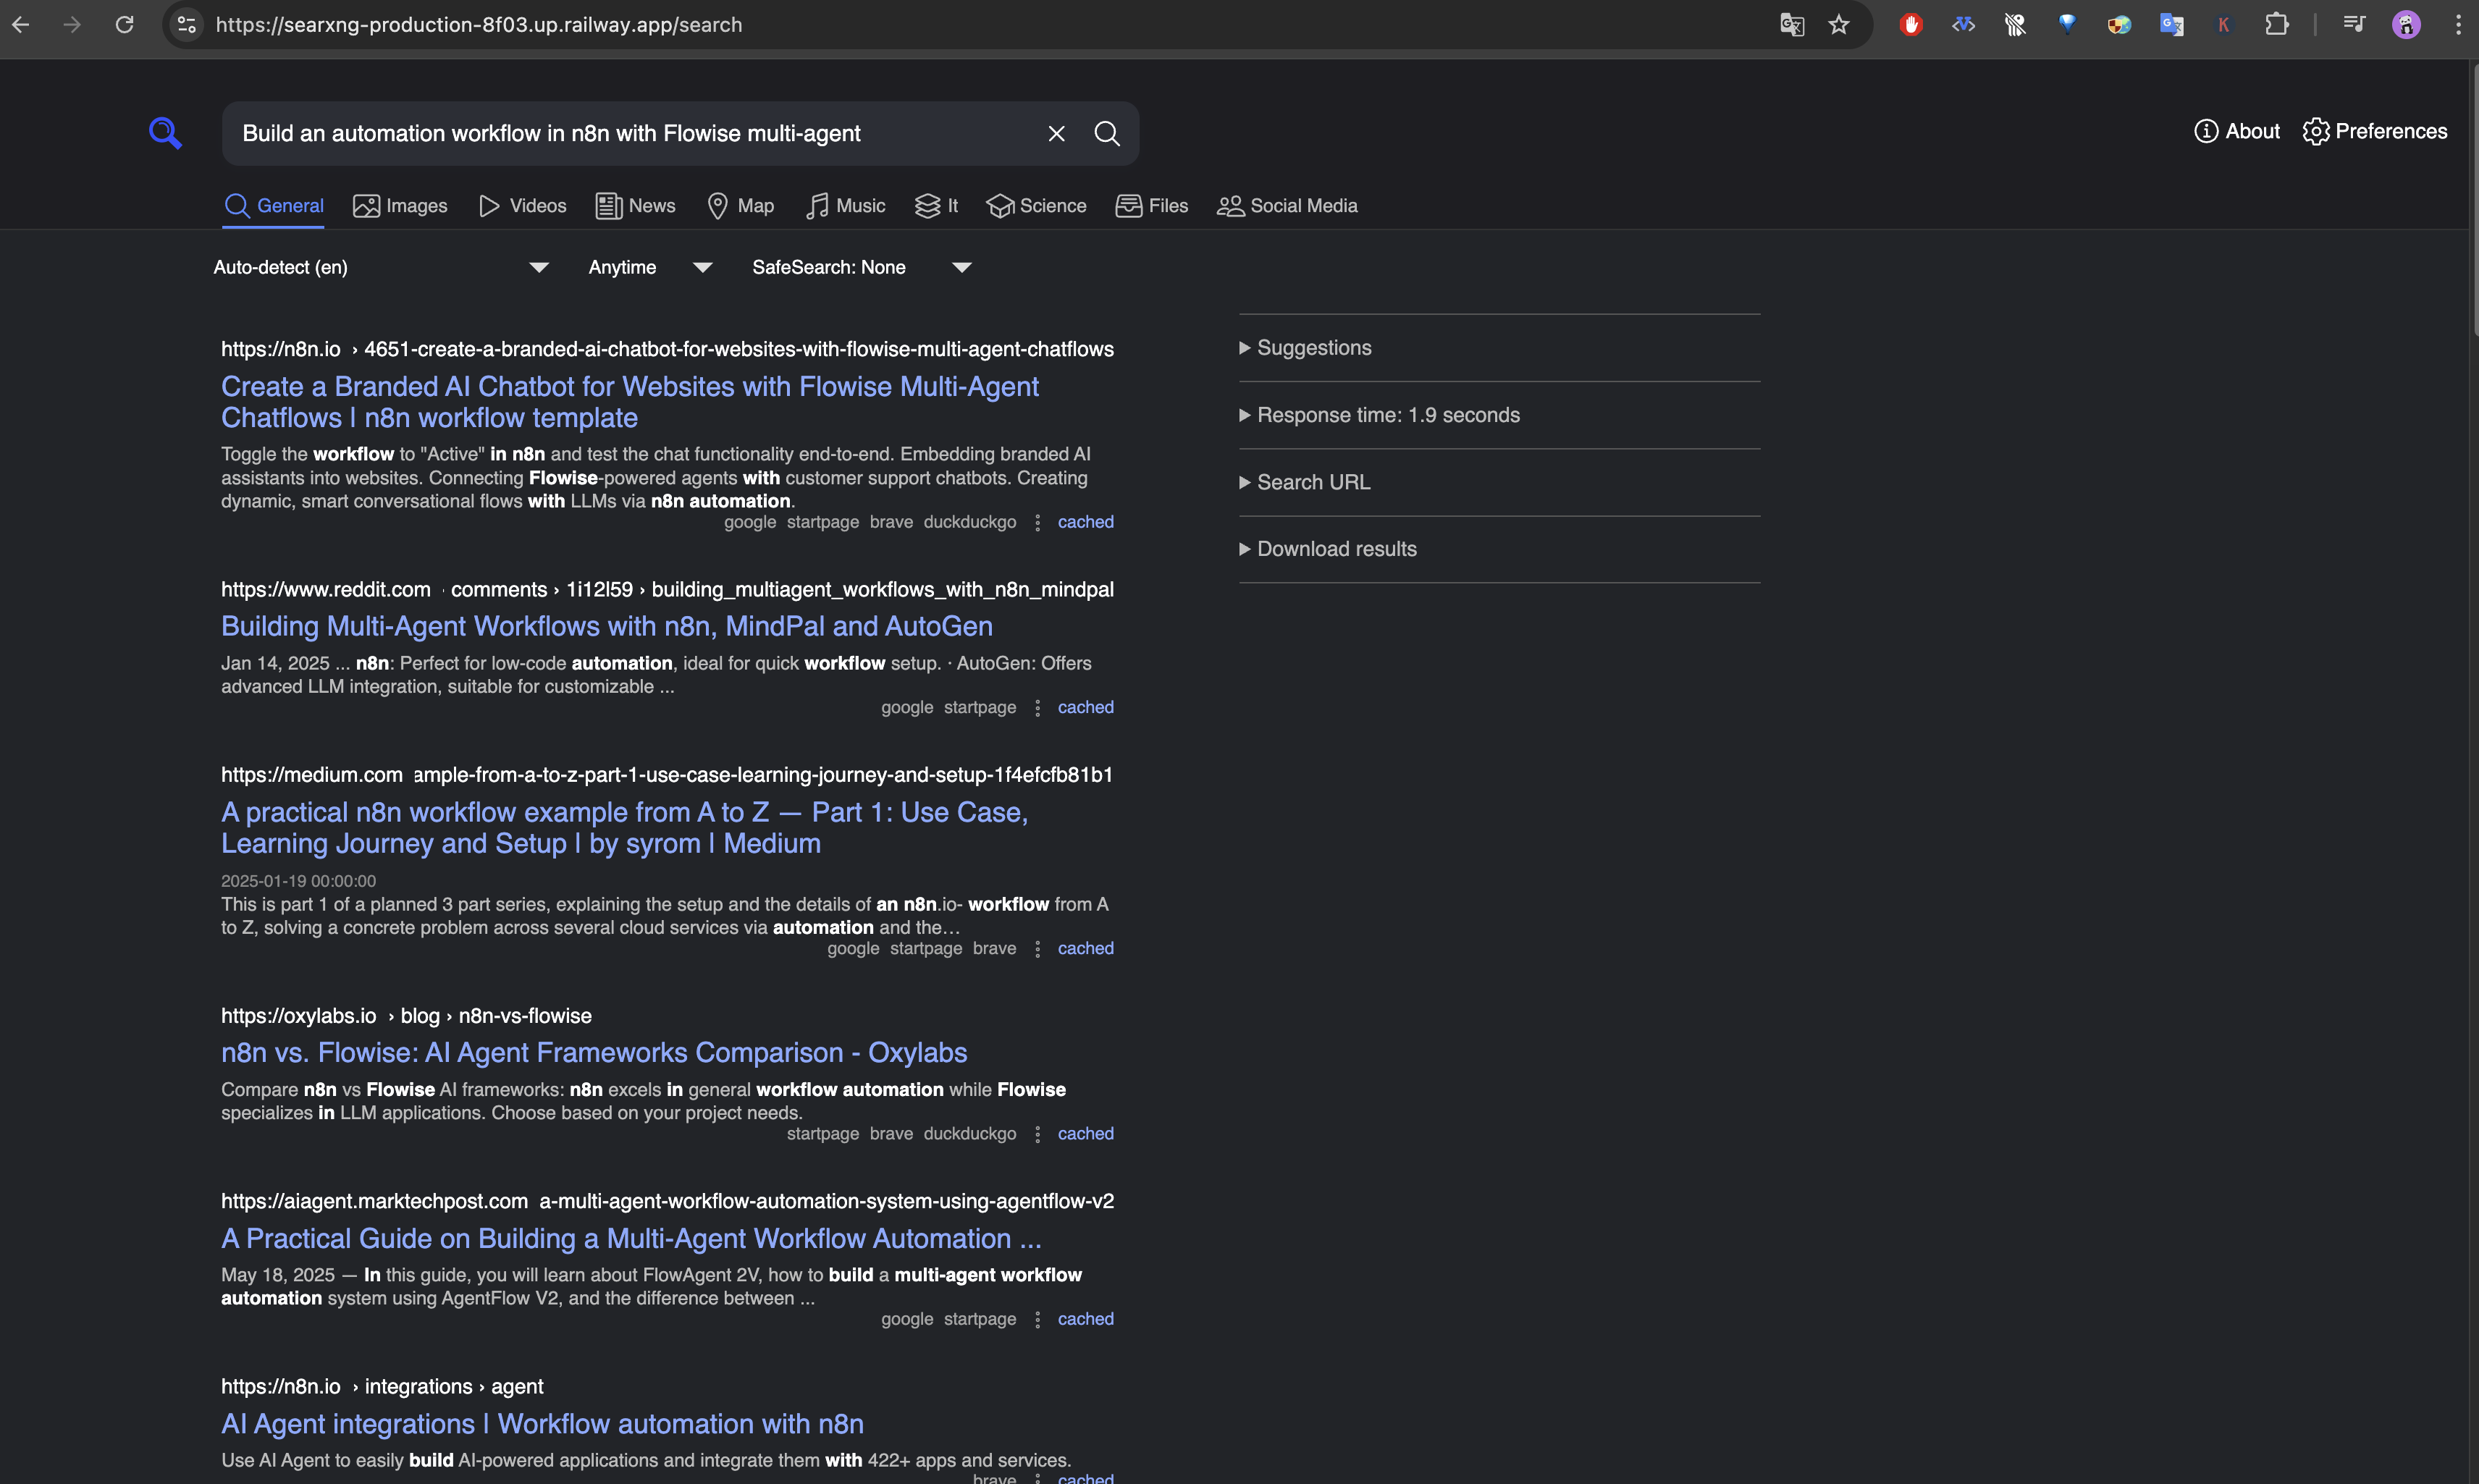Switch to the News tab
2479x1484 pixels.
pos(636,205)
